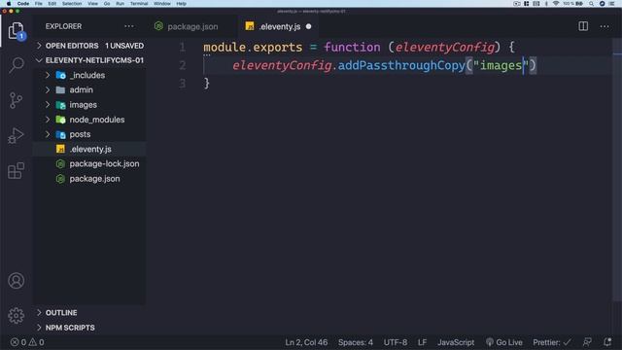Expand the NPM Scripts section
This screenshot has width=622, height=350.
click(x=39, y=328)
